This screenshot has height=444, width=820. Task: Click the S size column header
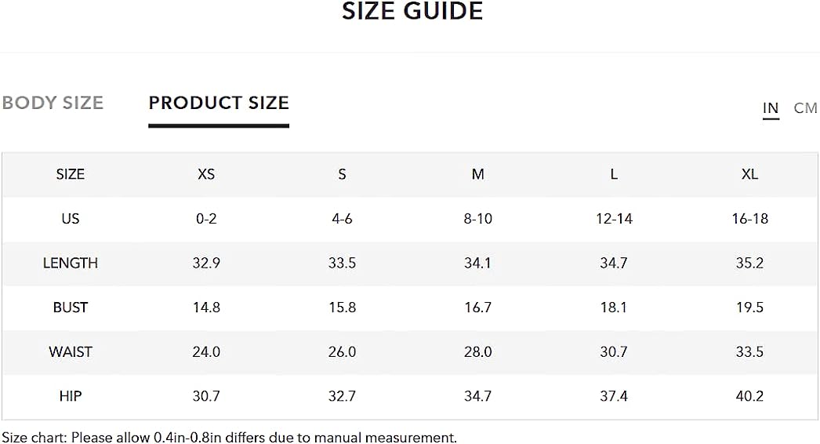click(342, 174)
